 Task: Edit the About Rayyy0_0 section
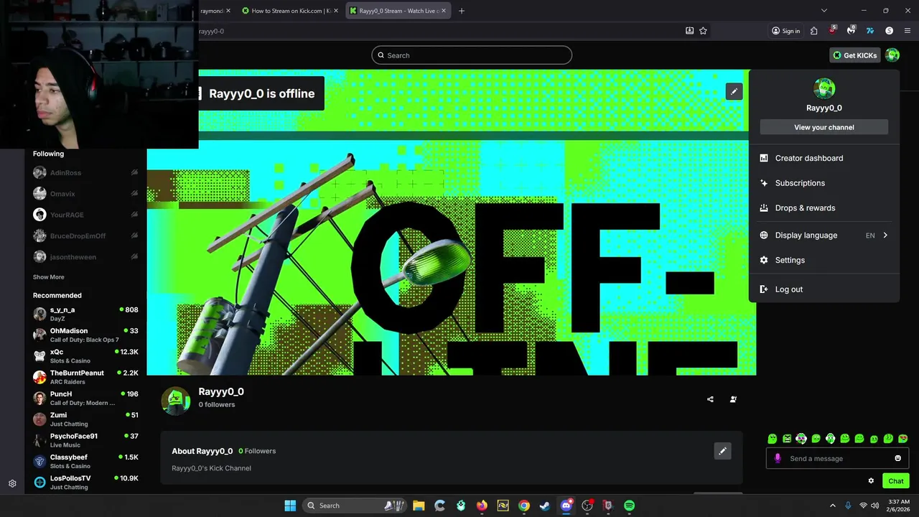tap(722, 451)
